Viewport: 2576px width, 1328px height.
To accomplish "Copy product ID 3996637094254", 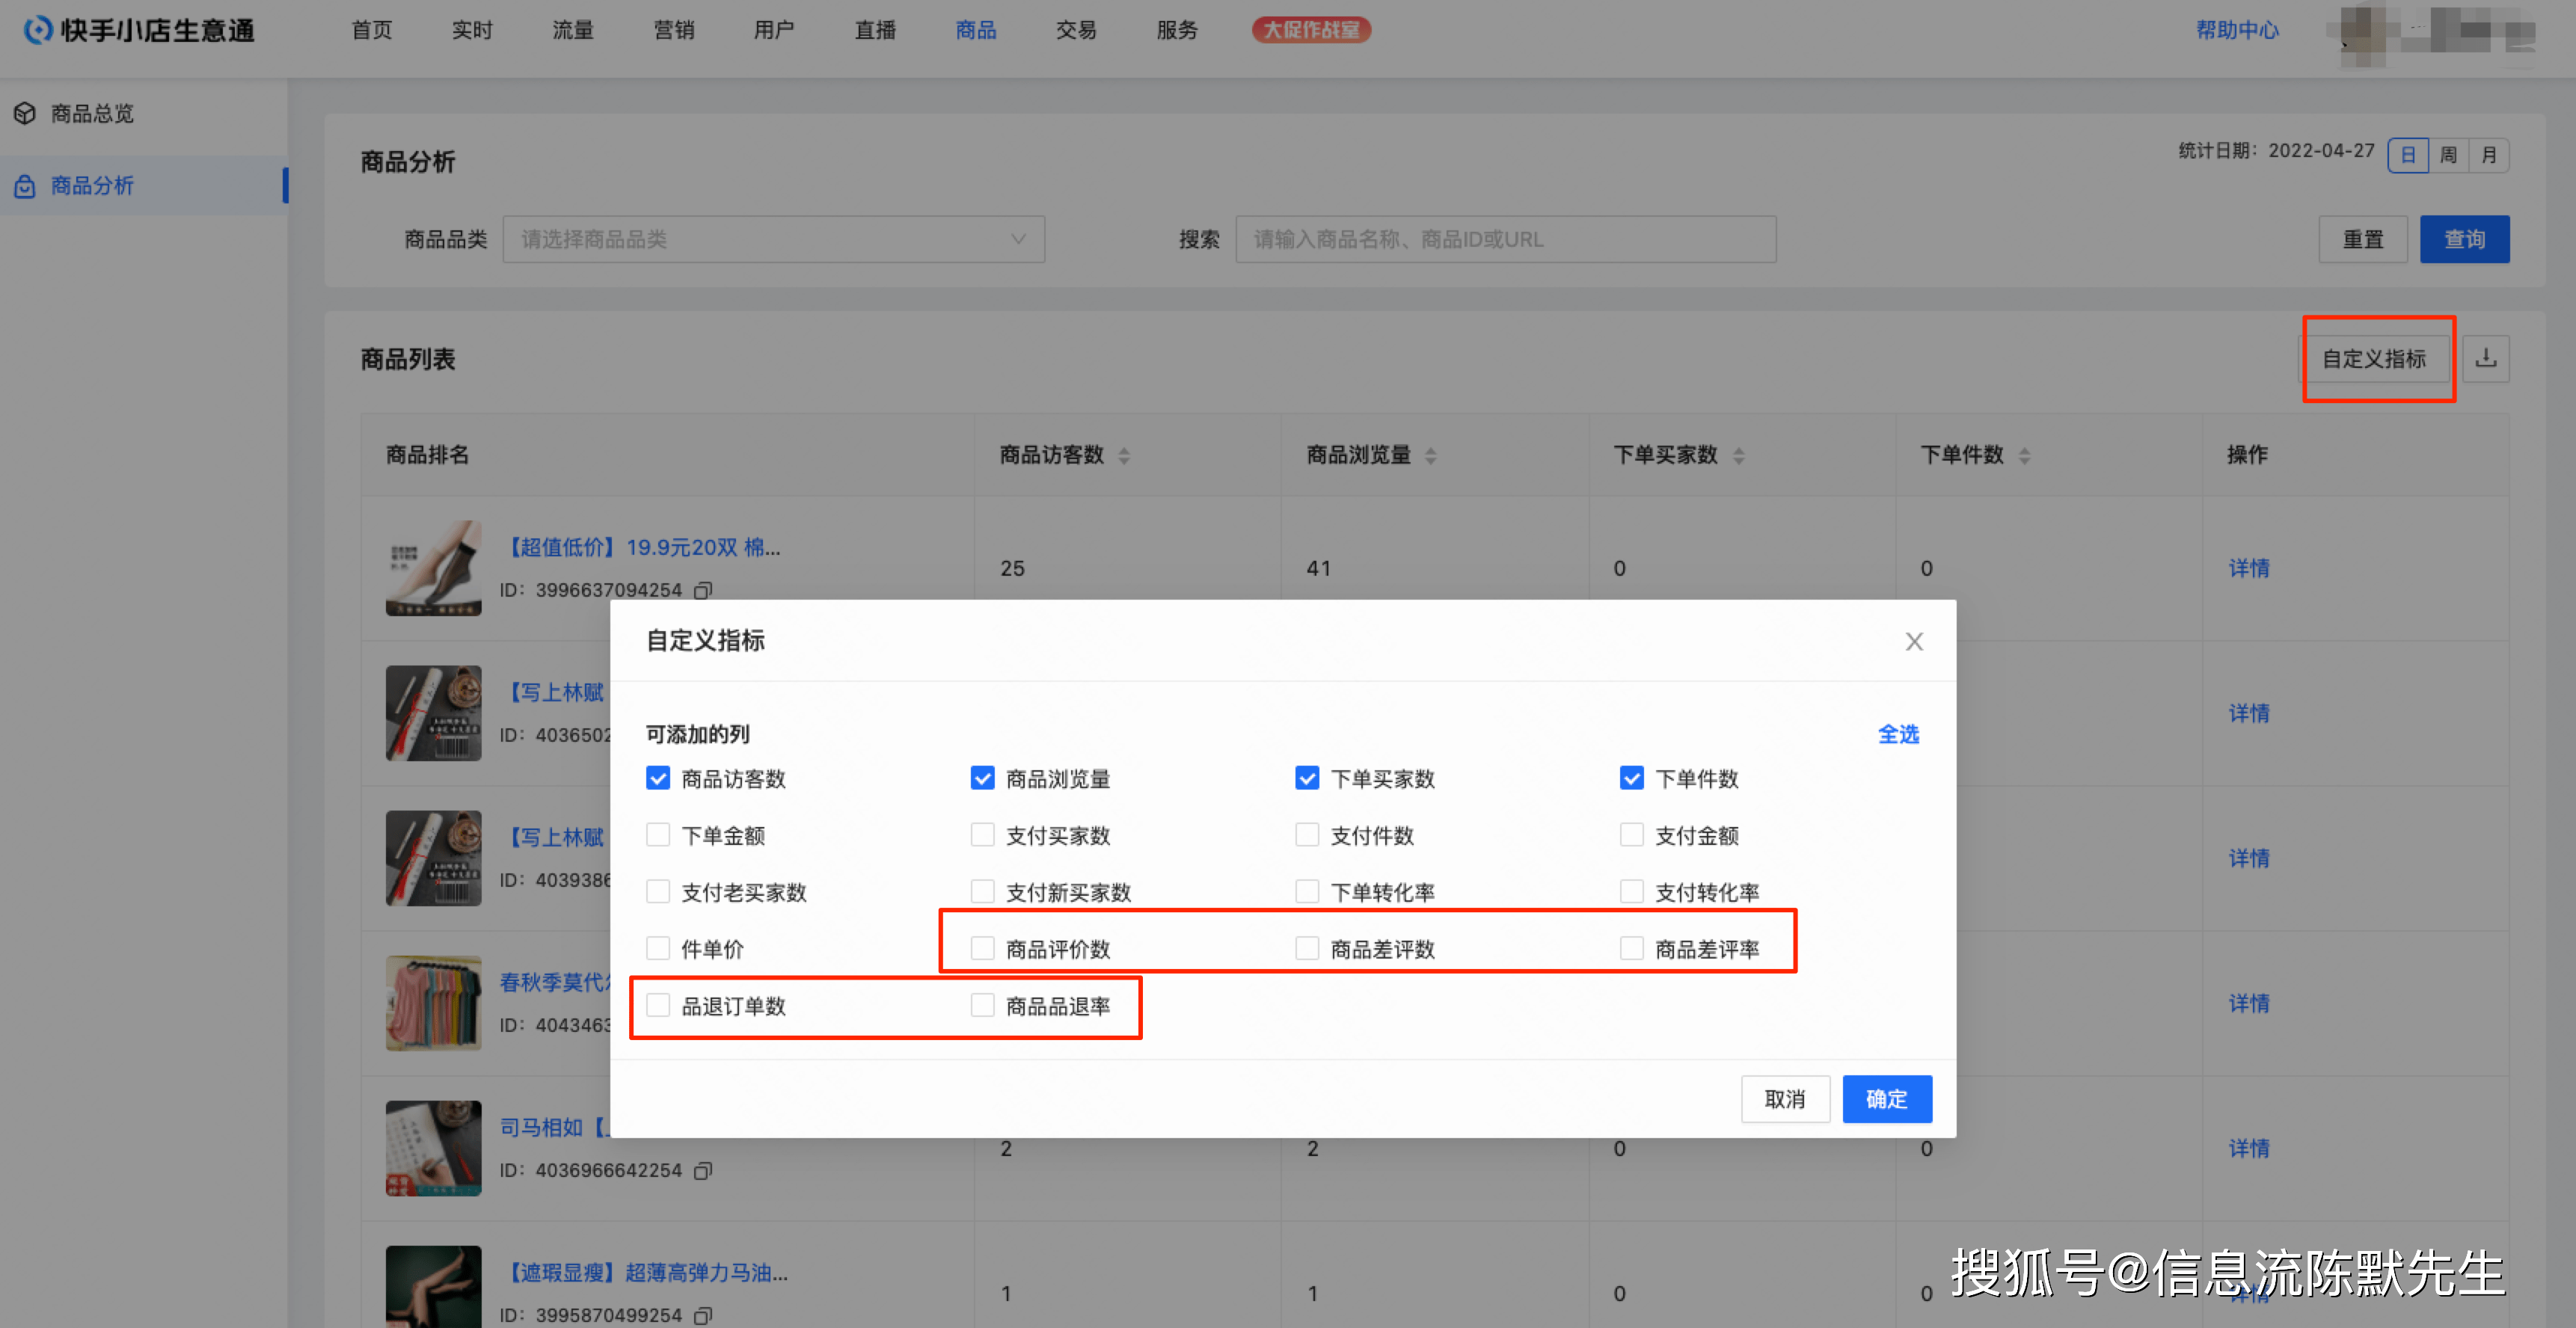I will click(x=704, y=590).
